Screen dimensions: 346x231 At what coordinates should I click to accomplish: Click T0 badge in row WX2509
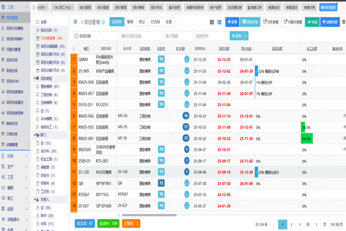[x=161, y=150]
